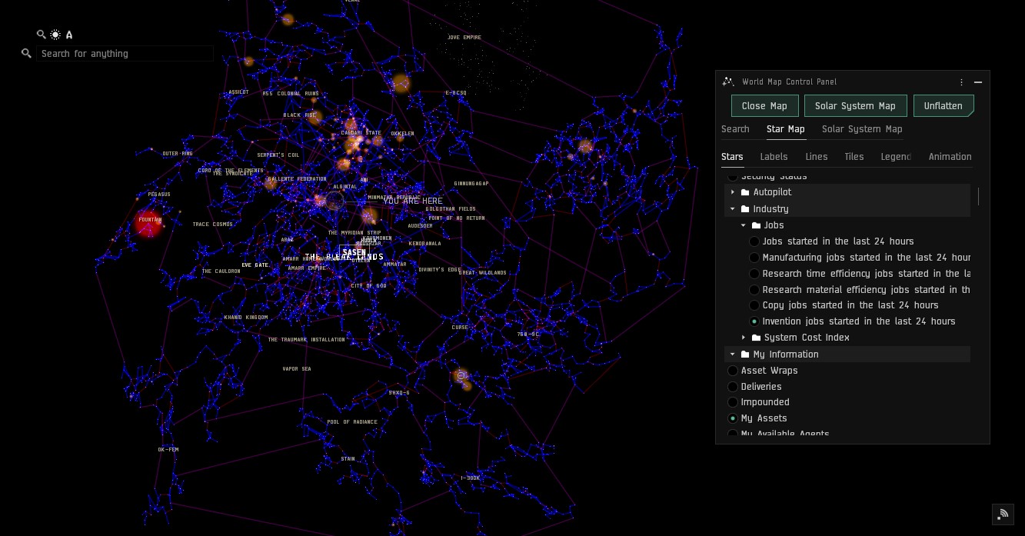This screenshot has width=1025, height=536.
Task: Click the magnifier icon left of the search box
Action: 26,53
